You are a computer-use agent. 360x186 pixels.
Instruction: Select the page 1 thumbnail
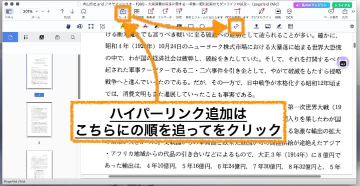pos(39,71)
